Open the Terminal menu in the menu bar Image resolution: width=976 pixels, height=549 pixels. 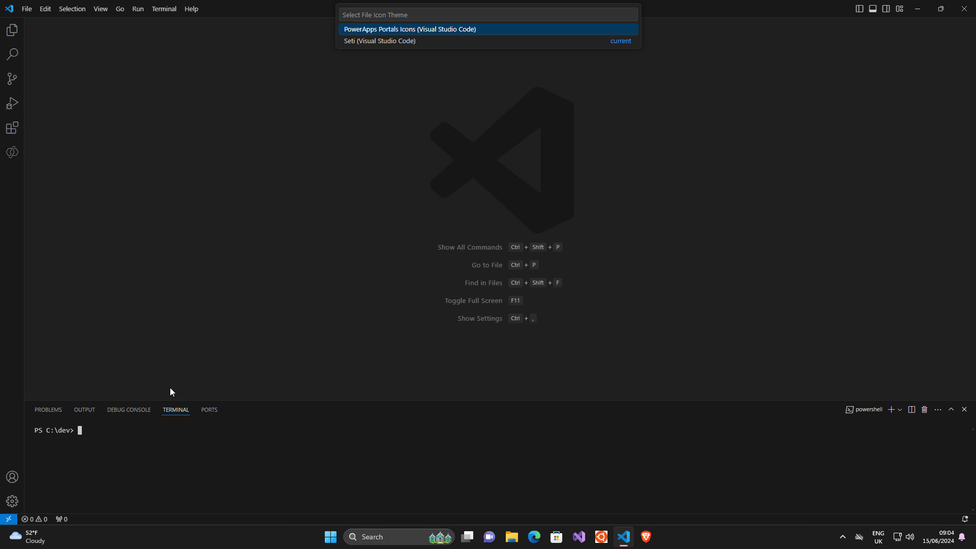pos(164,9)
